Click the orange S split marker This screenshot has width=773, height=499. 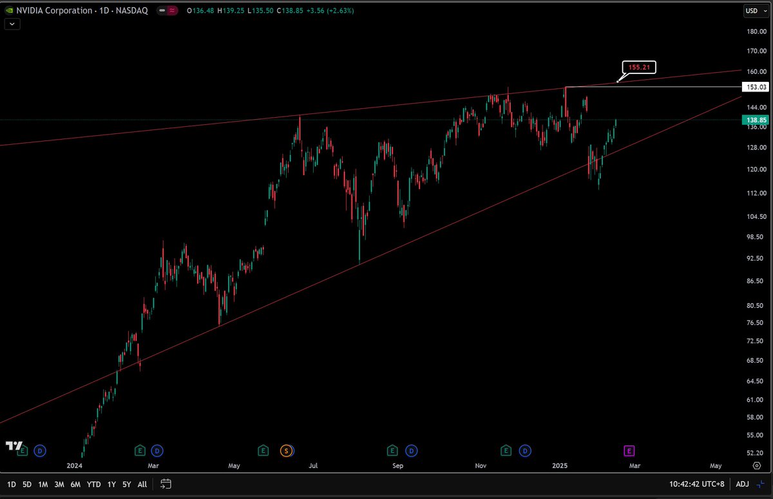coord(287,450)
